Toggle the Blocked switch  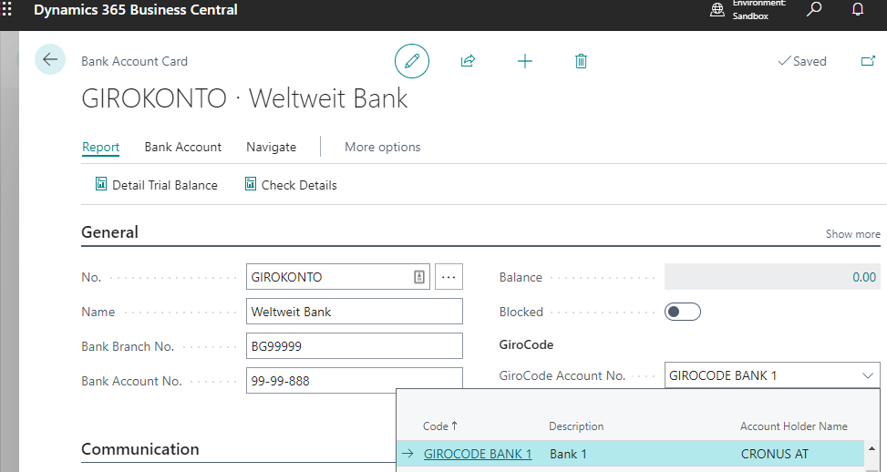682,312
